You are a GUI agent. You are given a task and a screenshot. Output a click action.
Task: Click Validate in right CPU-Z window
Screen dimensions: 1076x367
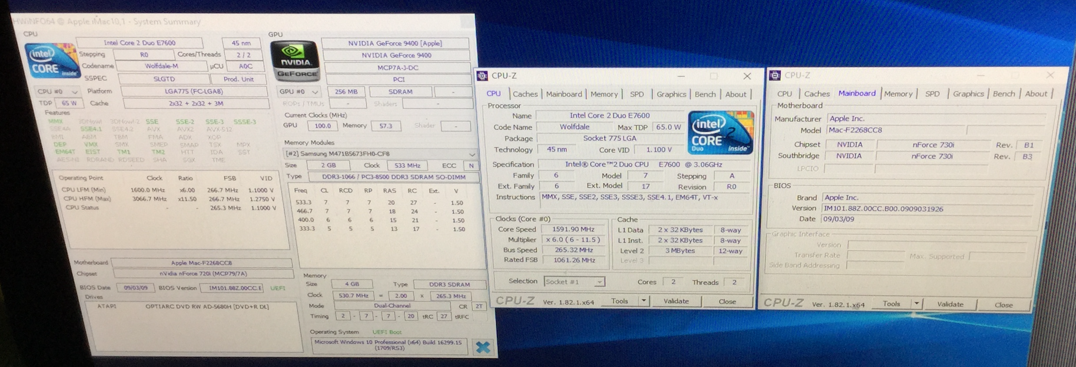(950, 304)
